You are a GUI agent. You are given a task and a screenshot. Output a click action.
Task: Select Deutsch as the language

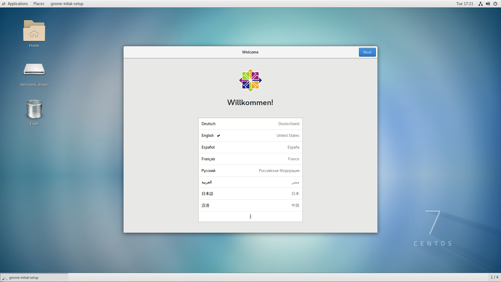250,124
